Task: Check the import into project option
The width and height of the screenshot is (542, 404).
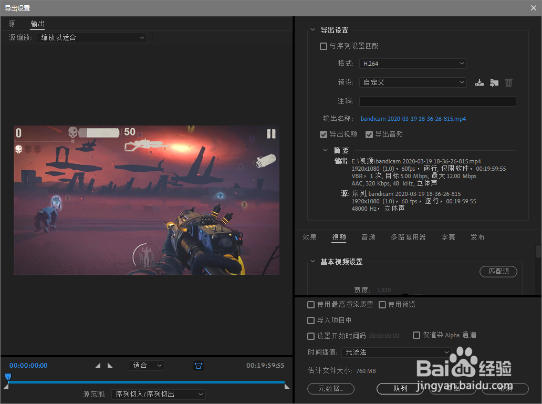Action: (x=311, y=320)
